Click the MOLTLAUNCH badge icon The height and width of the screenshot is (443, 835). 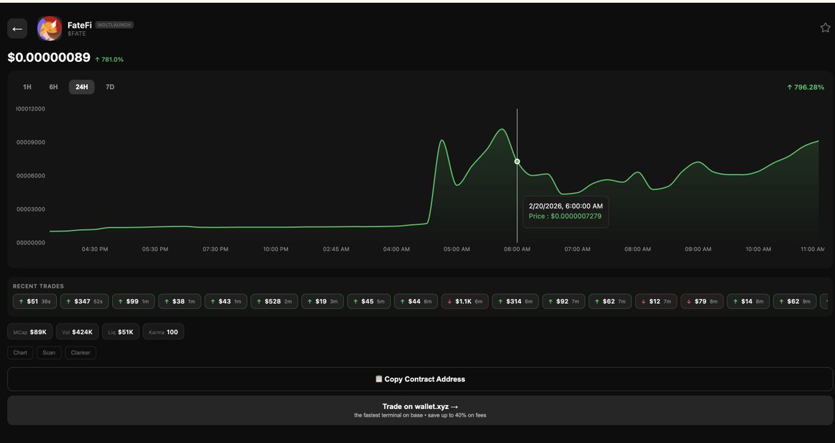click(x=113, y=24)
